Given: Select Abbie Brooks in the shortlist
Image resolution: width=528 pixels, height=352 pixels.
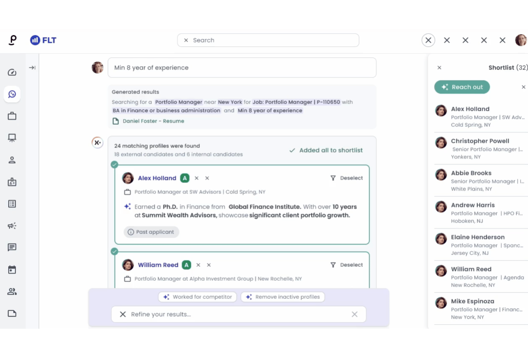Looking at the screenshot, I should pyautogui.click(x=481, y=180).
